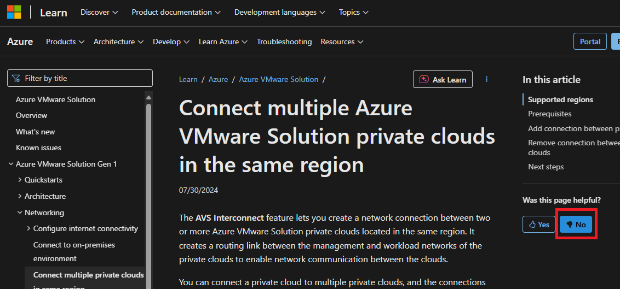Expand the sidebar Architecture node

[x=20, y=196]
